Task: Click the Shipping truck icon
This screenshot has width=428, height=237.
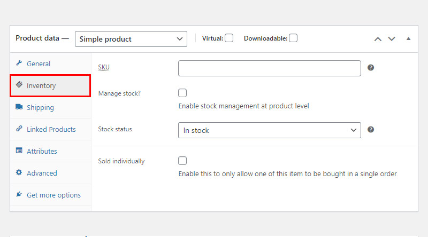Action: 19,107
